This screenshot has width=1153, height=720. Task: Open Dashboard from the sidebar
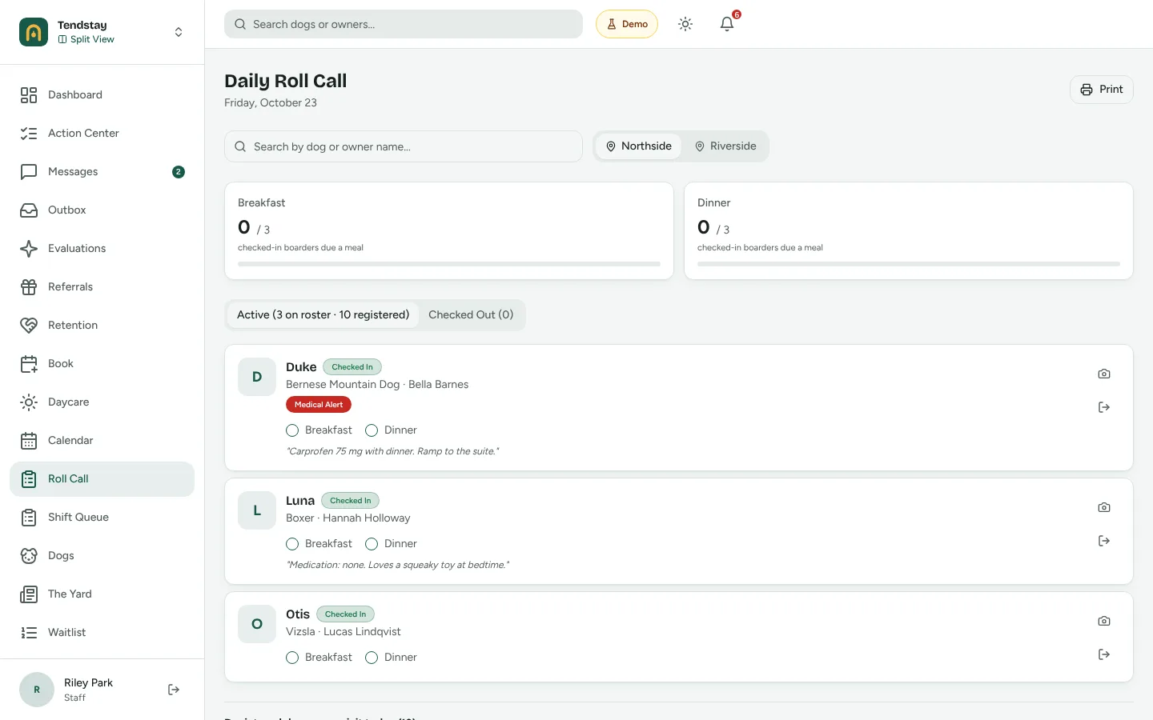coord(102,95)
